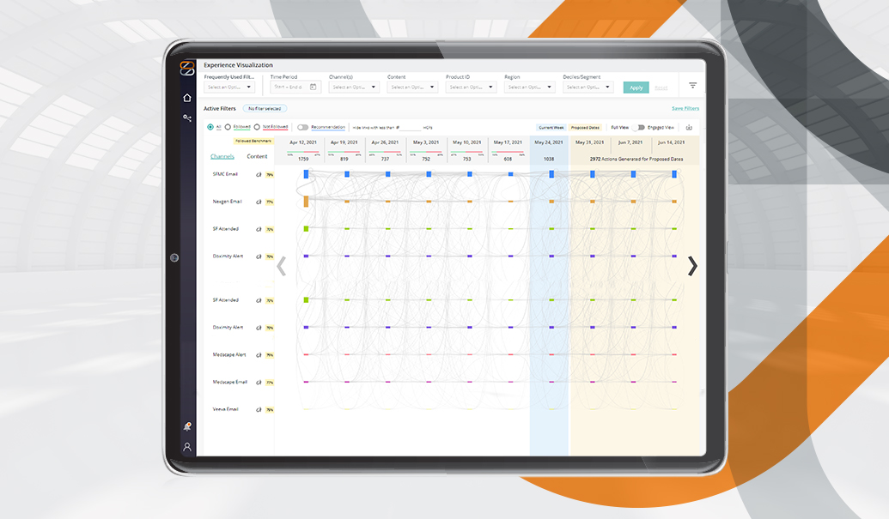The height and width of the screenshot is (519, 889).
Task: Toggle the Recommendation switch
Action: click(303, 127)
